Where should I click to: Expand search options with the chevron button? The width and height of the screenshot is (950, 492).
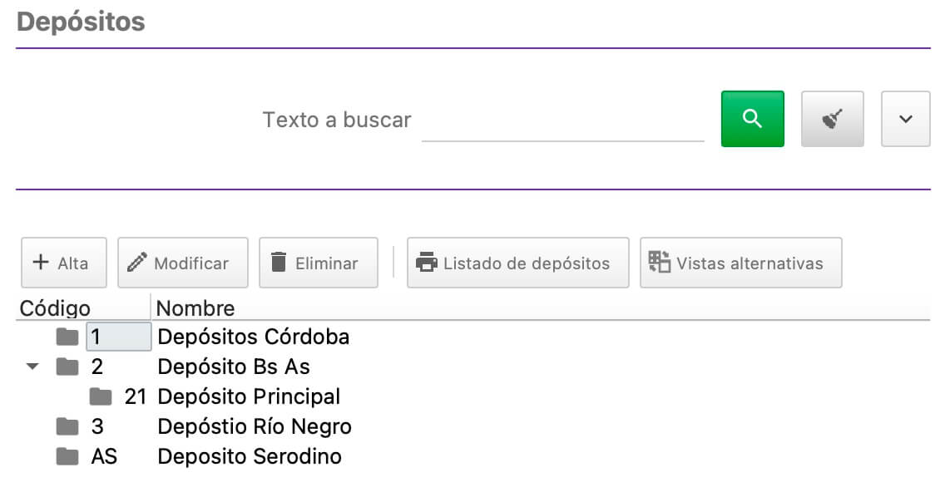pyautogui.click(x=906, y=119)
